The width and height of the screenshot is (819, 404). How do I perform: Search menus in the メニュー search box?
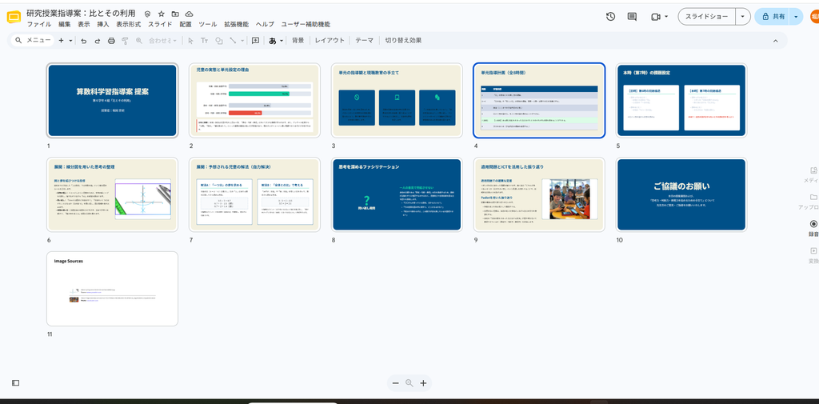click(x=32, y=40)
